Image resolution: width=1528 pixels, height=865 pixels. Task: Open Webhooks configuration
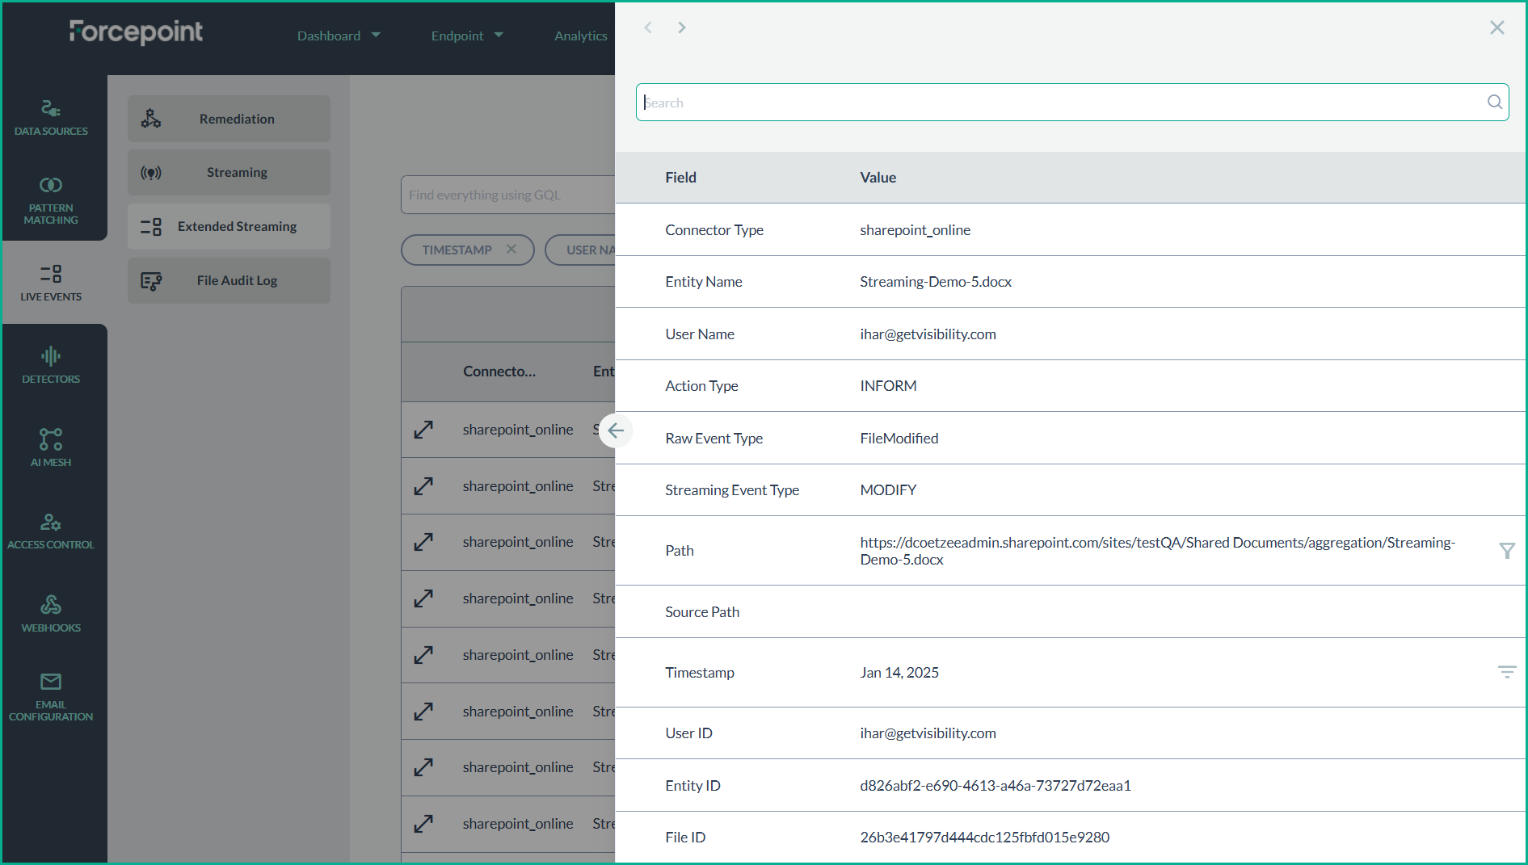tap(51, 614)
